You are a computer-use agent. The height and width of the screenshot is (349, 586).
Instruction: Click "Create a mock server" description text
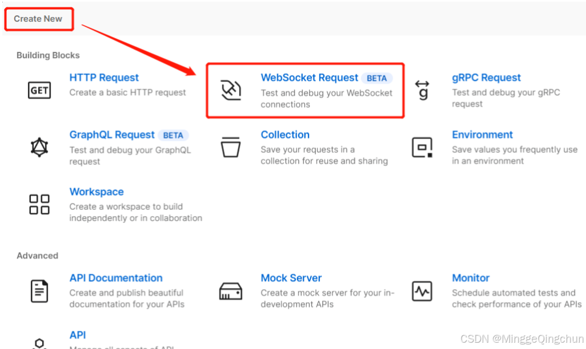coord(327,299)
